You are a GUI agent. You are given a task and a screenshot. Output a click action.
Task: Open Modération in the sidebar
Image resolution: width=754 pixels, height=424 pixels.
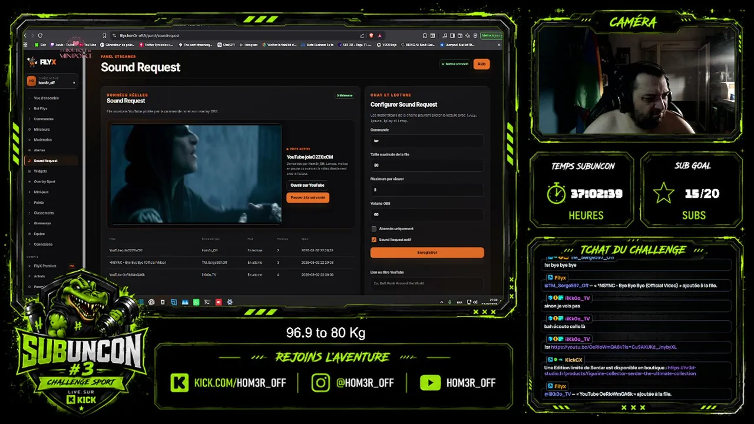[x=43, y=140]
